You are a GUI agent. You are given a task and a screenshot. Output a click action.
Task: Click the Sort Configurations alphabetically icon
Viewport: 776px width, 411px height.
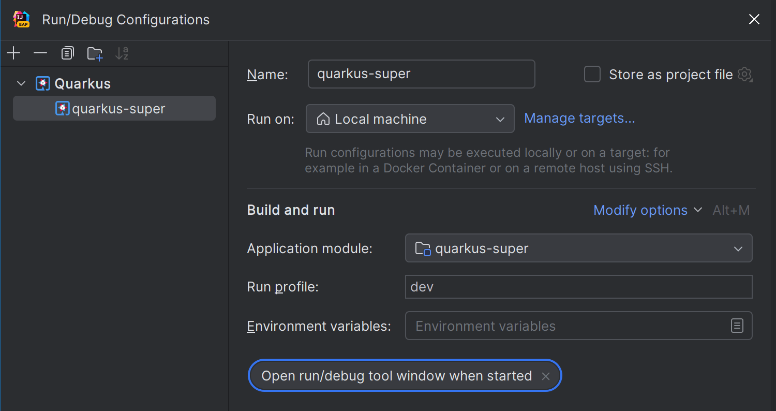tap(122, 53)
